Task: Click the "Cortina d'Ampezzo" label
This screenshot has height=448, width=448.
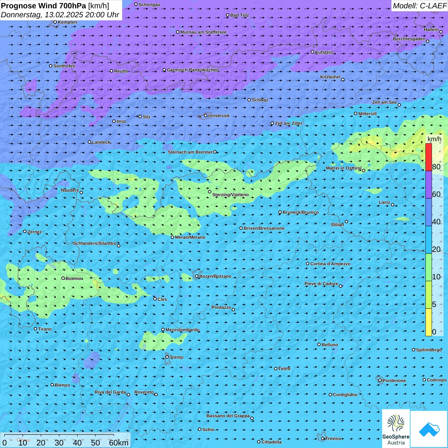Action: [330, 264]
